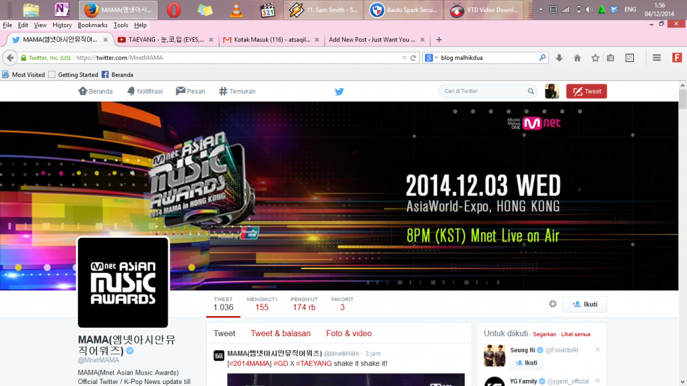Click the Firefox home toolbar icon

coord(577,58)
